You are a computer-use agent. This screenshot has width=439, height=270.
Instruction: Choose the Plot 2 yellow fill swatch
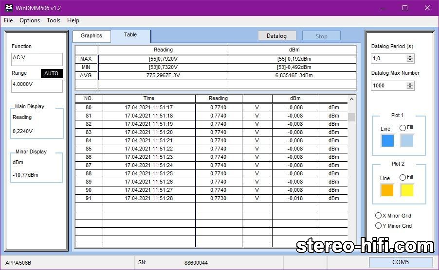pyautogui.click(x=407, y=190)
